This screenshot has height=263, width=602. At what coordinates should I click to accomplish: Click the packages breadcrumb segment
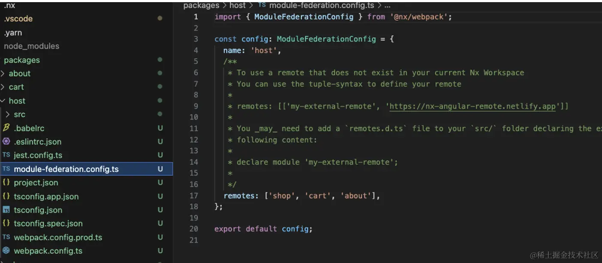201,5
